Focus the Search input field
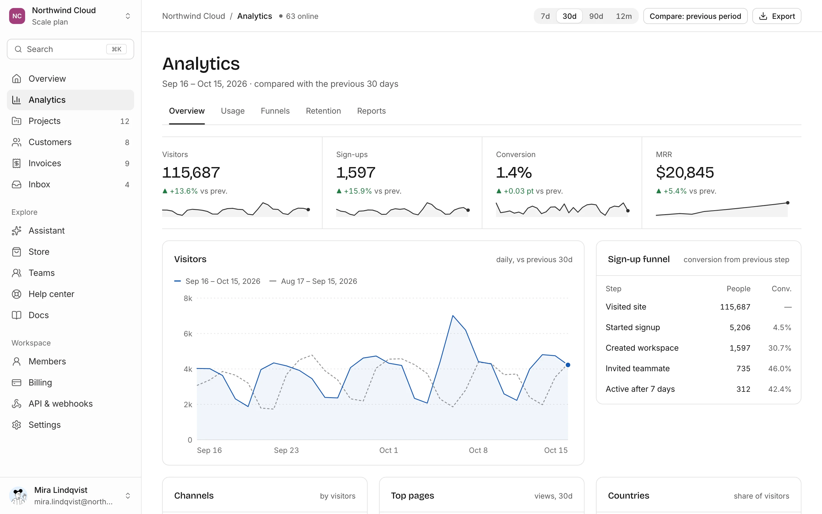The height and width of the screenshot is (514, 822). 70,49
